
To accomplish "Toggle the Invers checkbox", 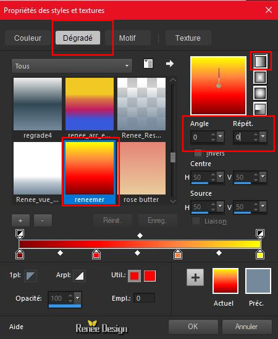I will pos(198,153).
